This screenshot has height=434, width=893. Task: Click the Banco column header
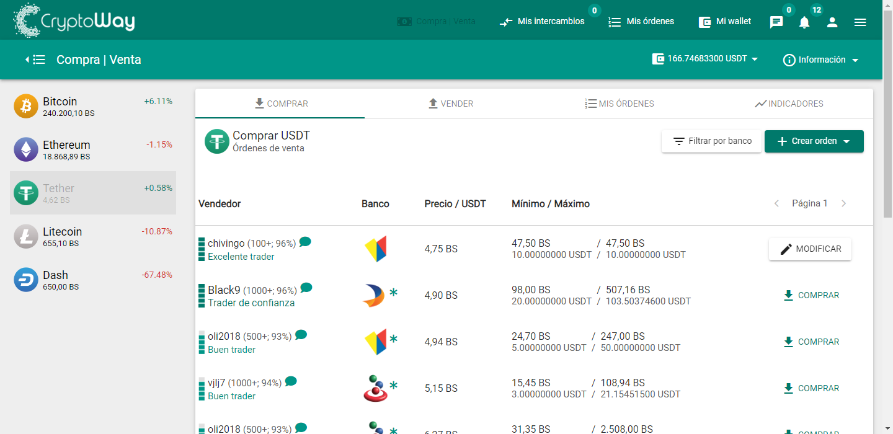click(375, 203)
